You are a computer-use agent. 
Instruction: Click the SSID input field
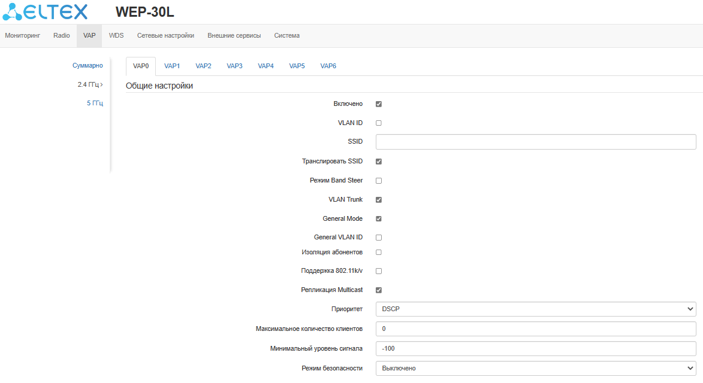click(x=535, y=142)
